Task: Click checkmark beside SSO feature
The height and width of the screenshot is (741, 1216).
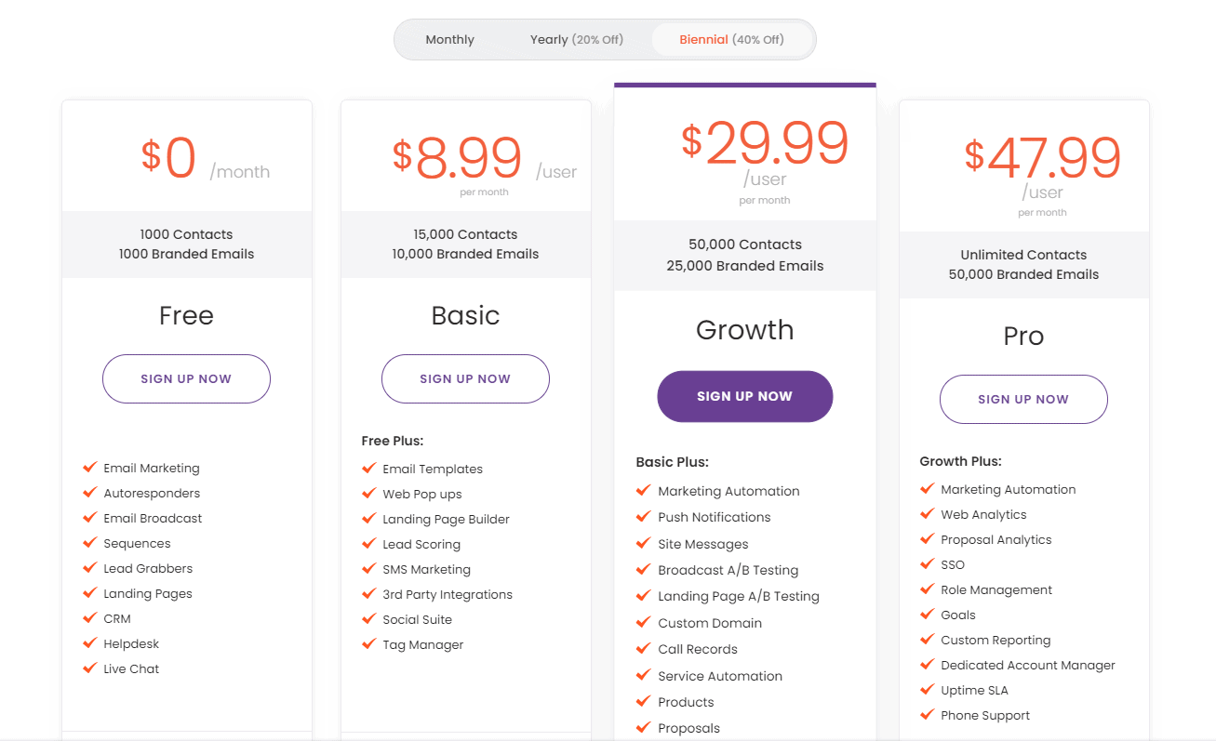Action: pos(928,563)
